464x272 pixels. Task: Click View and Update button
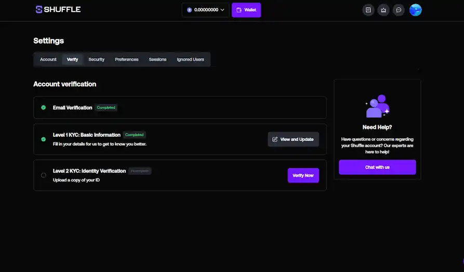coord(293,139)
